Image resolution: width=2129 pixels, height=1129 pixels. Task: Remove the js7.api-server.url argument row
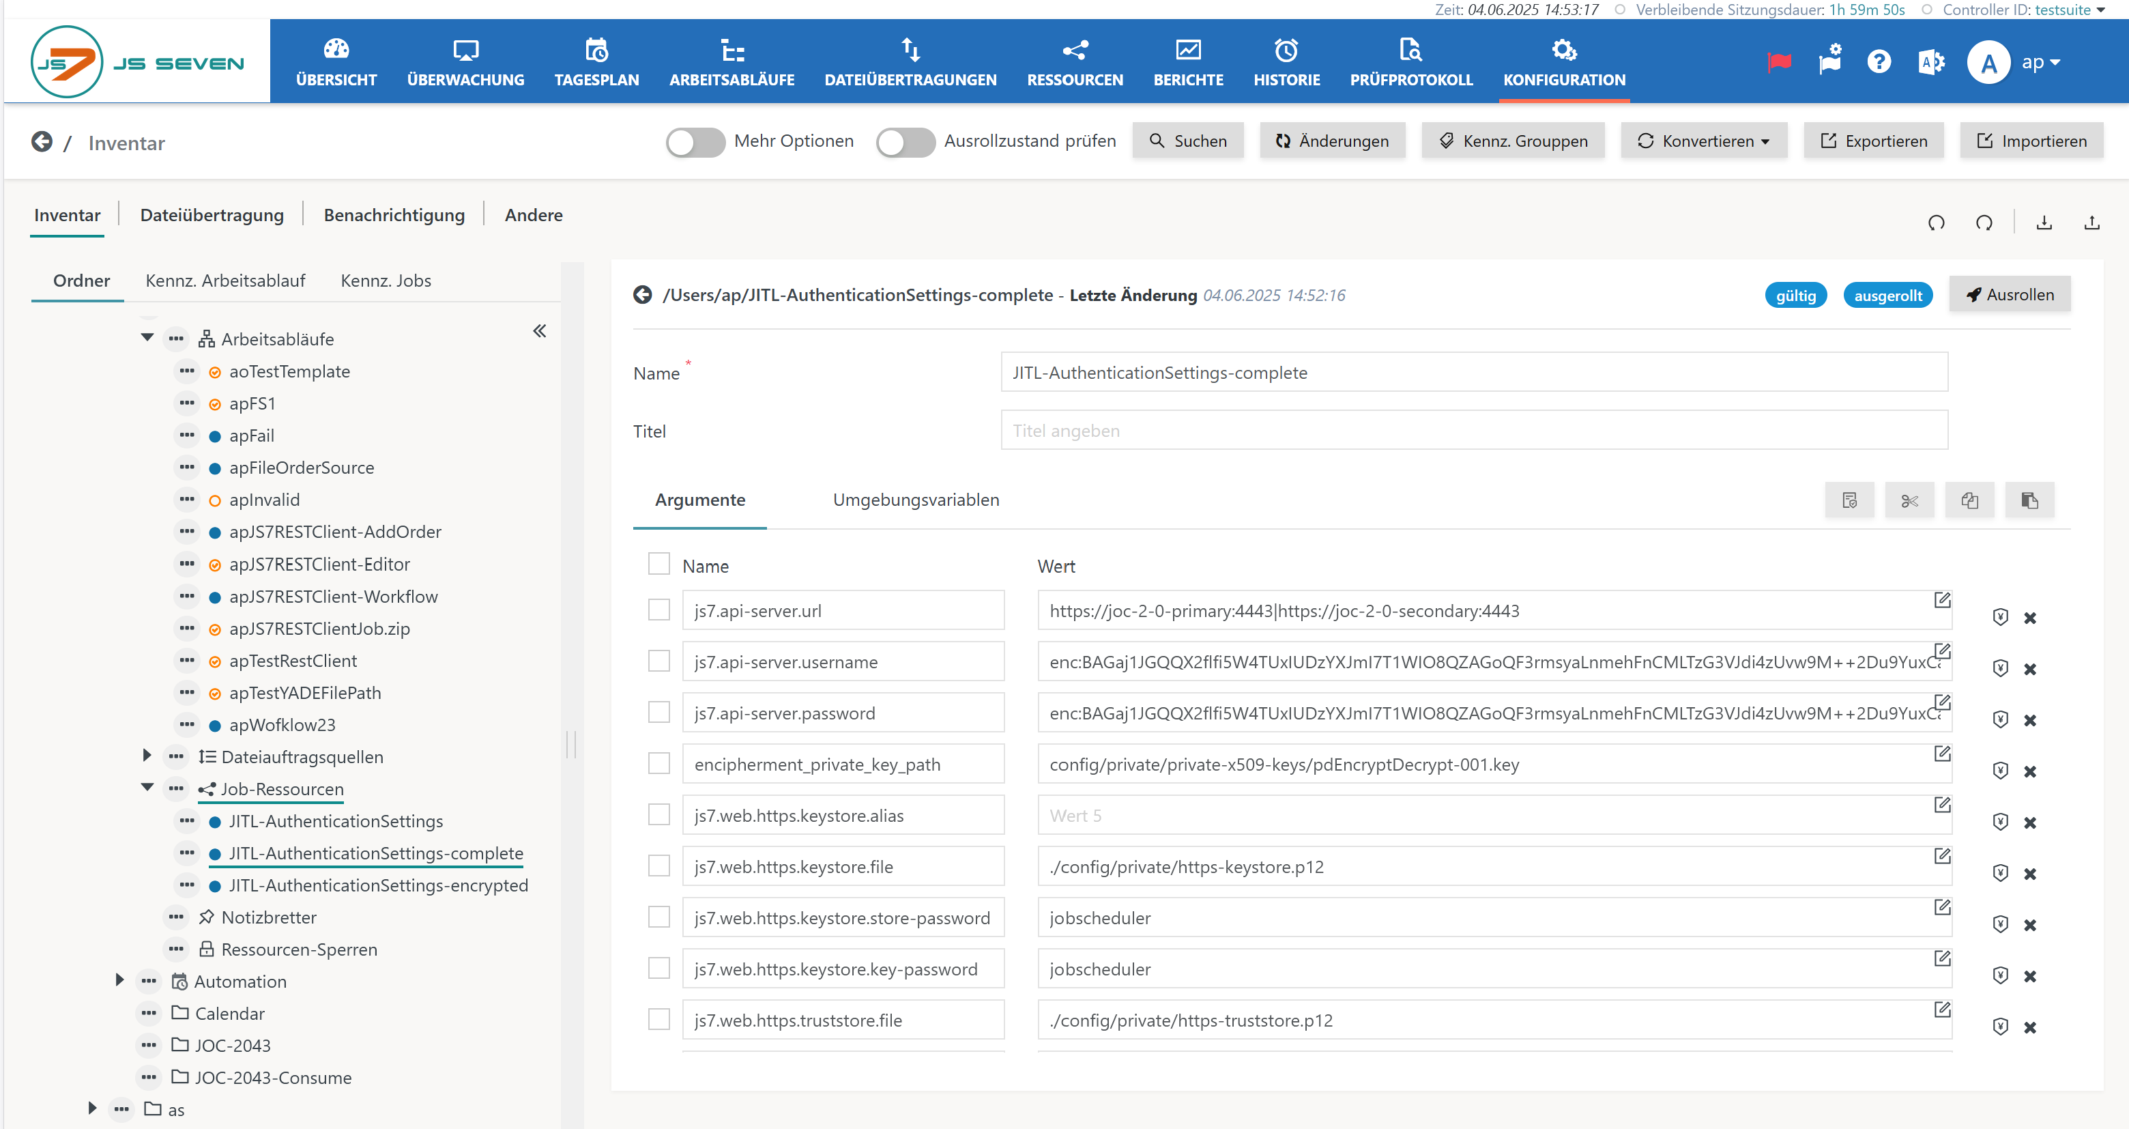click(x=2030, y=618)
